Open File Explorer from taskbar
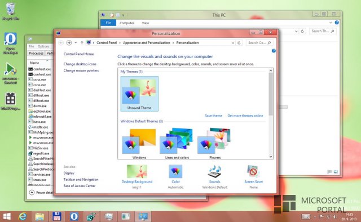The height and width of the screenshot is (222, 361). click(x=39, y=216)
